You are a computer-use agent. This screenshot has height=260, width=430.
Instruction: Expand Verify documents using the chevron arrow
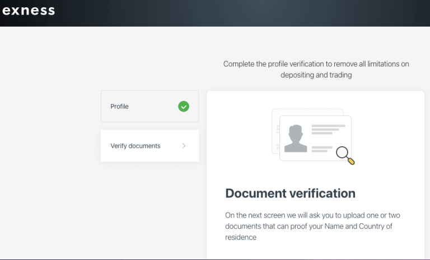click(x=184, y=146)
